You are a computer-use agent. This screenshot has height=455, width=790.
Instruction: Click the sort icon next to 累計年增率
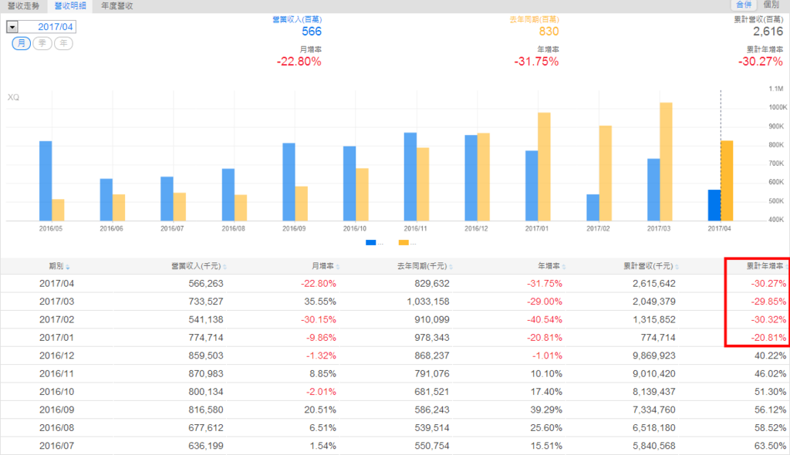pos(787,267)
